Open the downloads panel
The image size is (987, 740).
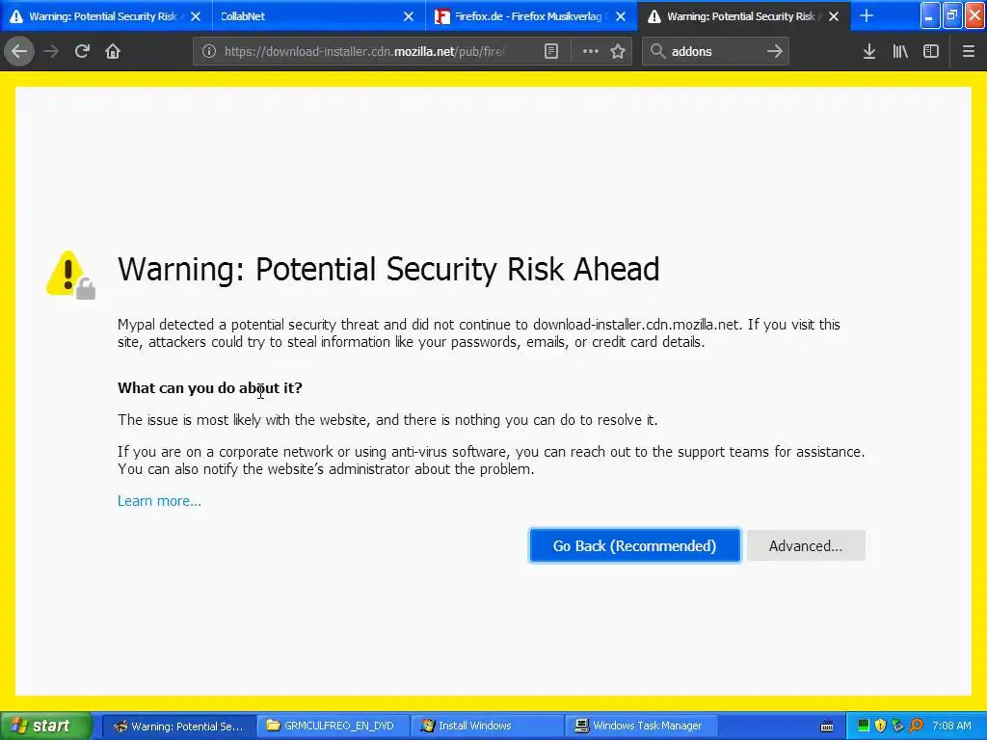tap(869, 51)
